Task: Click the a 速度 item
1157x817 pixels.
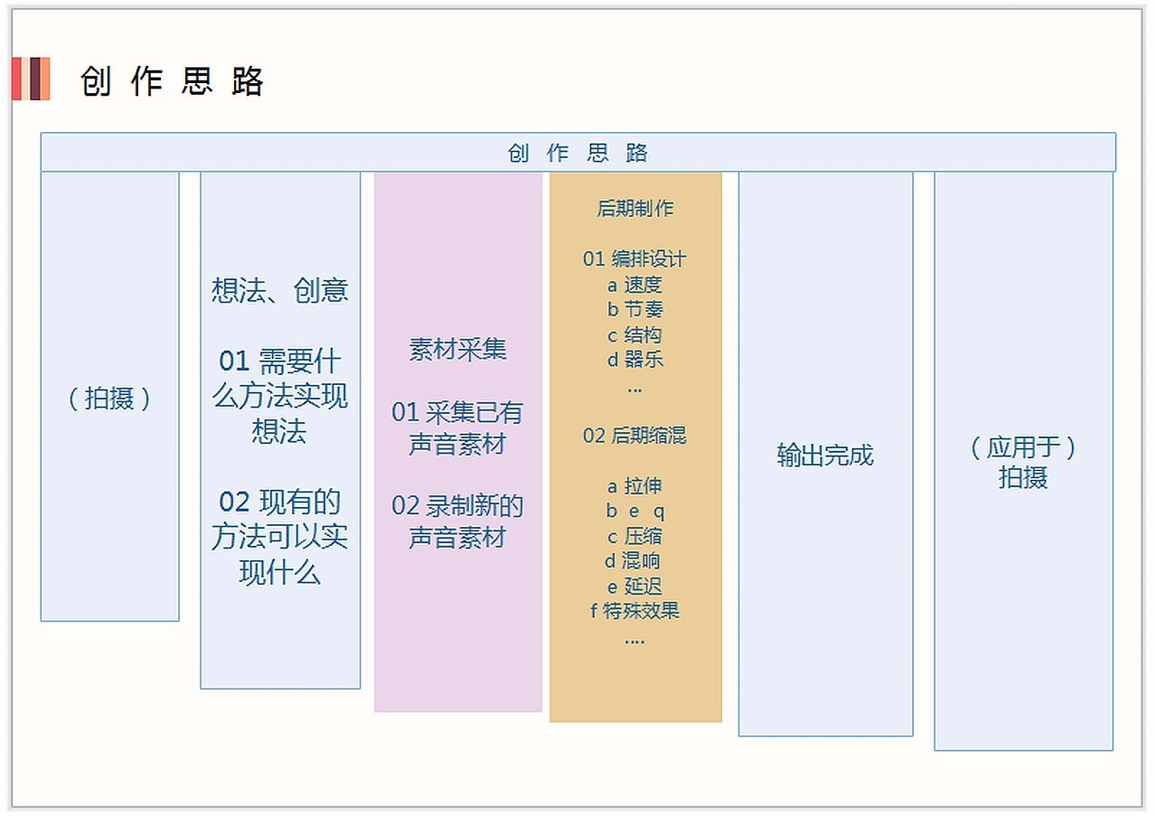Action: coord(635,284)
